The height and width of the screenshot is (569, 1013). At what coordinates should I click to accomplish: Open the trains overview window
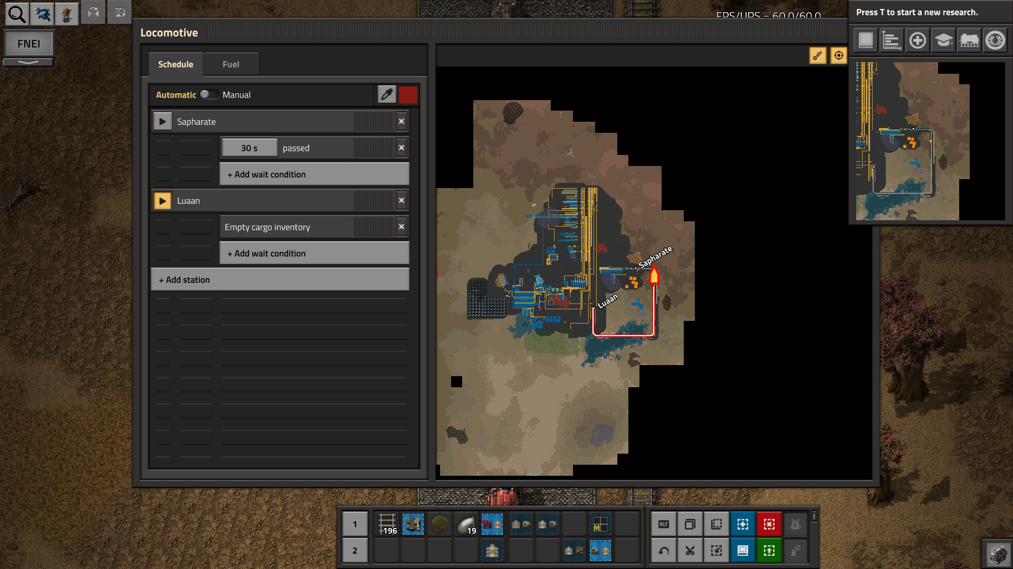[x=969, y=40]
